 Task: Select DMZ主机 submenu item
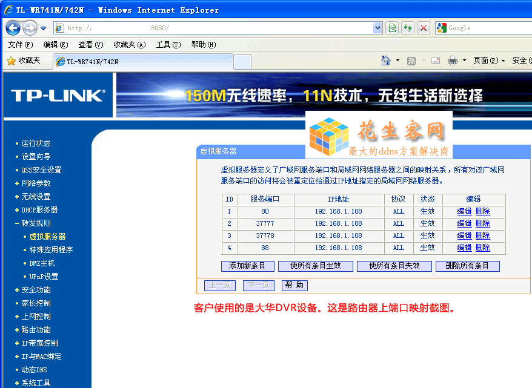tap(42, 263)
